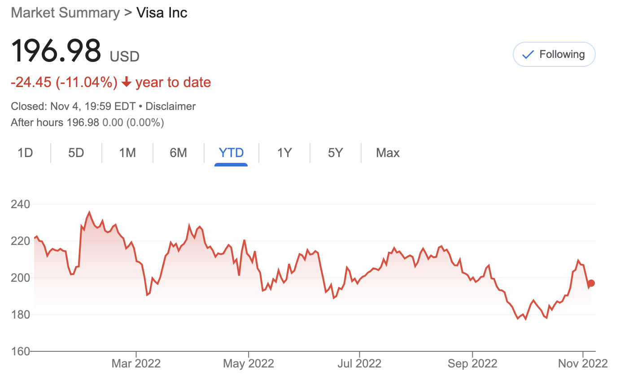Image resolution: width=620 pixels, height=376 pixels.
Task: Open the Max range tab
Action: coord(388,153)
